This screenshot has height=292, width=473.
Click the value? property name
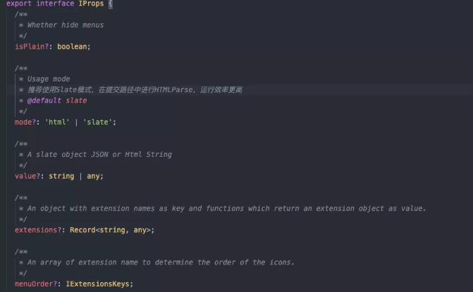(27, 176)
